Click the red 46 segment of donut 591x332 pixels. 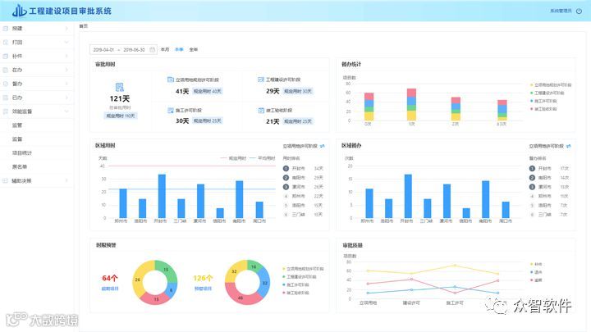point(241,298)
